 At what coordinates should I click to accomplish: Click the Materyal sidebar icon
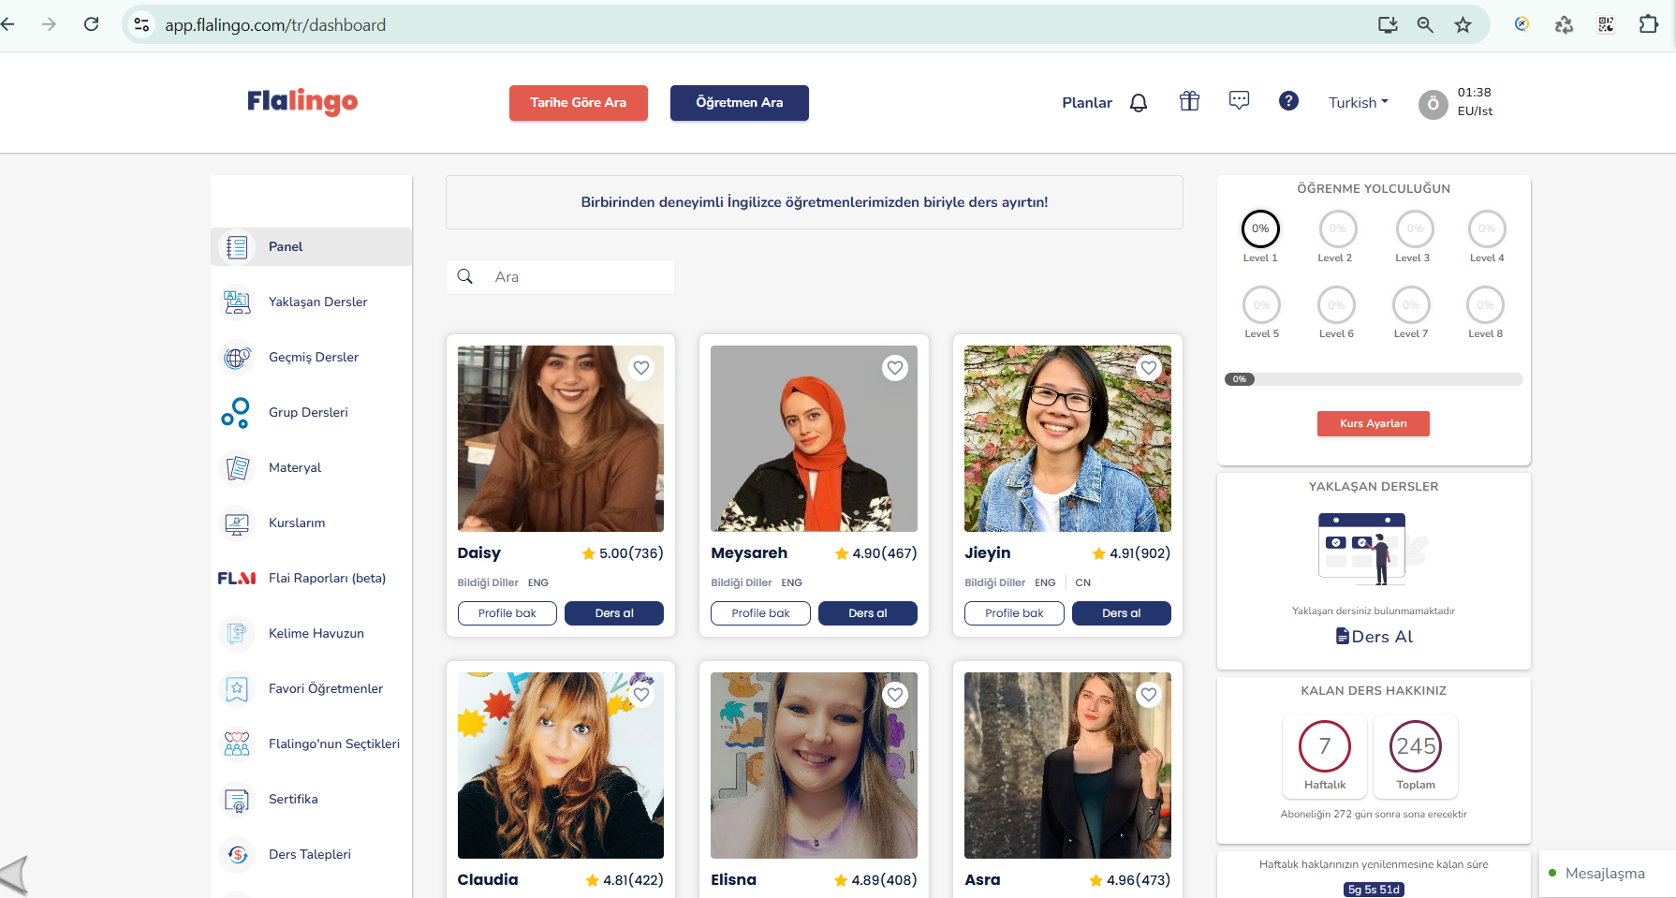click(237, 467)
